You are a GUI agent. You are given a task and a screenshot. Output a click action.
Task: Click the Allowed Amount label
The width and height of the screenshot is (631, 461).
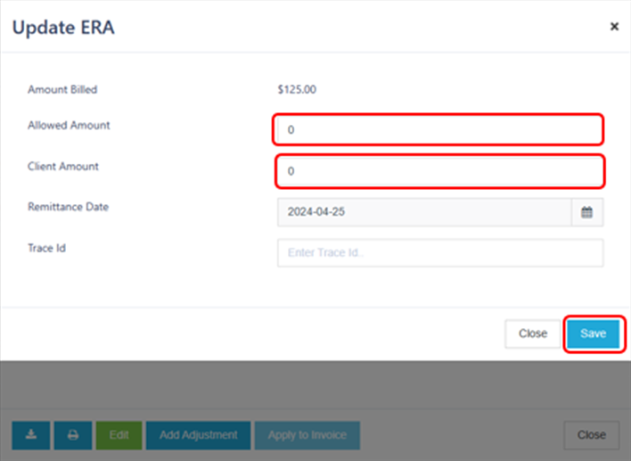[x=69, y=126]
